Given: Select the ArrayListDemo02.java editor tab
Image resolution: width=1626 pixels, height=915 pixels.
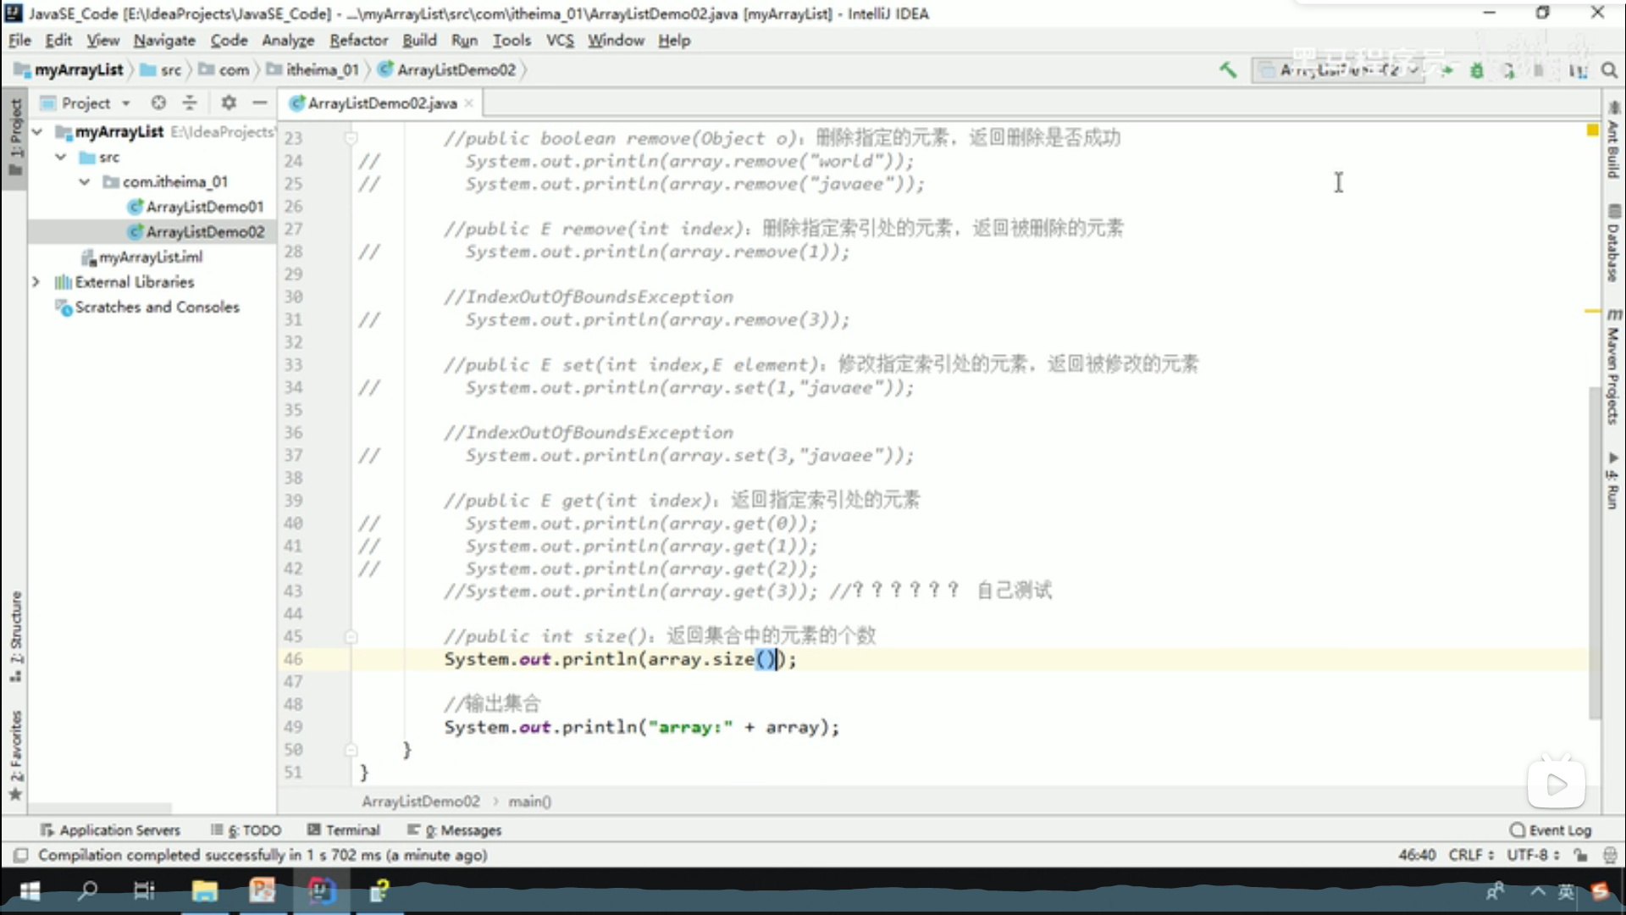Looking at the screenshot, I should [379, 103].
